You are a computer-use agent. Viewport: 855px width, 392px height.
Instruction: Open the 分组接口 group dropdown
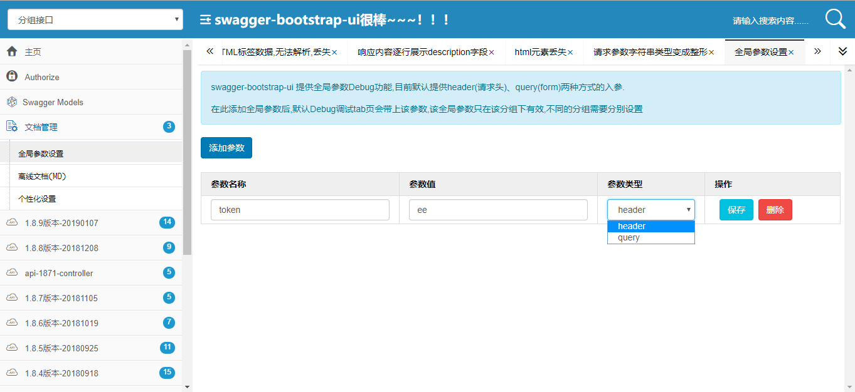point(95,19)
